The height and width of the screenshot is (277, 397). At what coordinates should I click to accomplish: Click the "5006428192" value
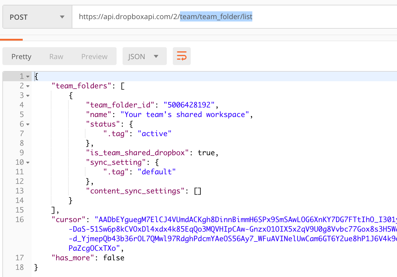coord(189,105)
